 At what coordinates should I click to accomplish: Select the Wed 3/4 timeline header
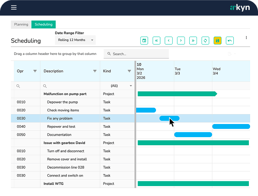pyautogui.click(x=231, y=71)
